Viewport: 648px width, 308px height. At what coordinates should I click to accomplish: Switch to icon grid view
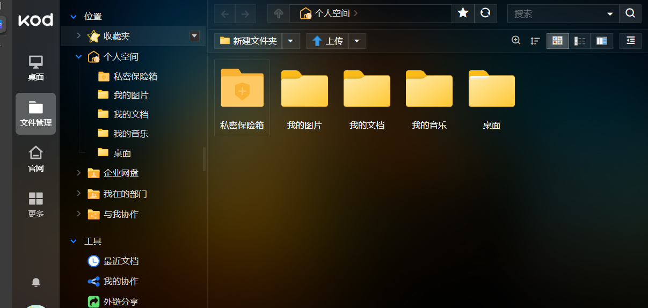pyautogui.click(x=557, y=41)
